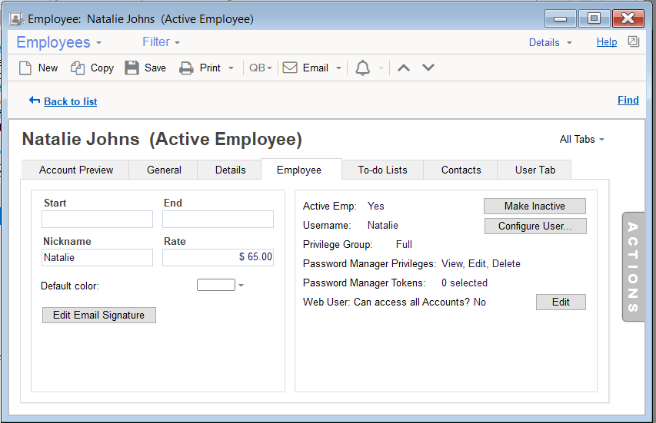Open the ACTIONS side panel tab
656x423 pixels.
pos(633,267)
